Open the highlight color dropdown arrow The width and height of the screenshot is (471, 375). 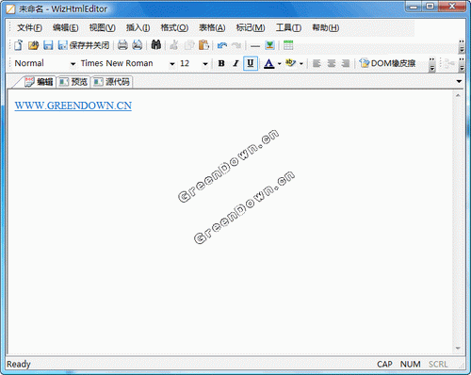point(301,64)
